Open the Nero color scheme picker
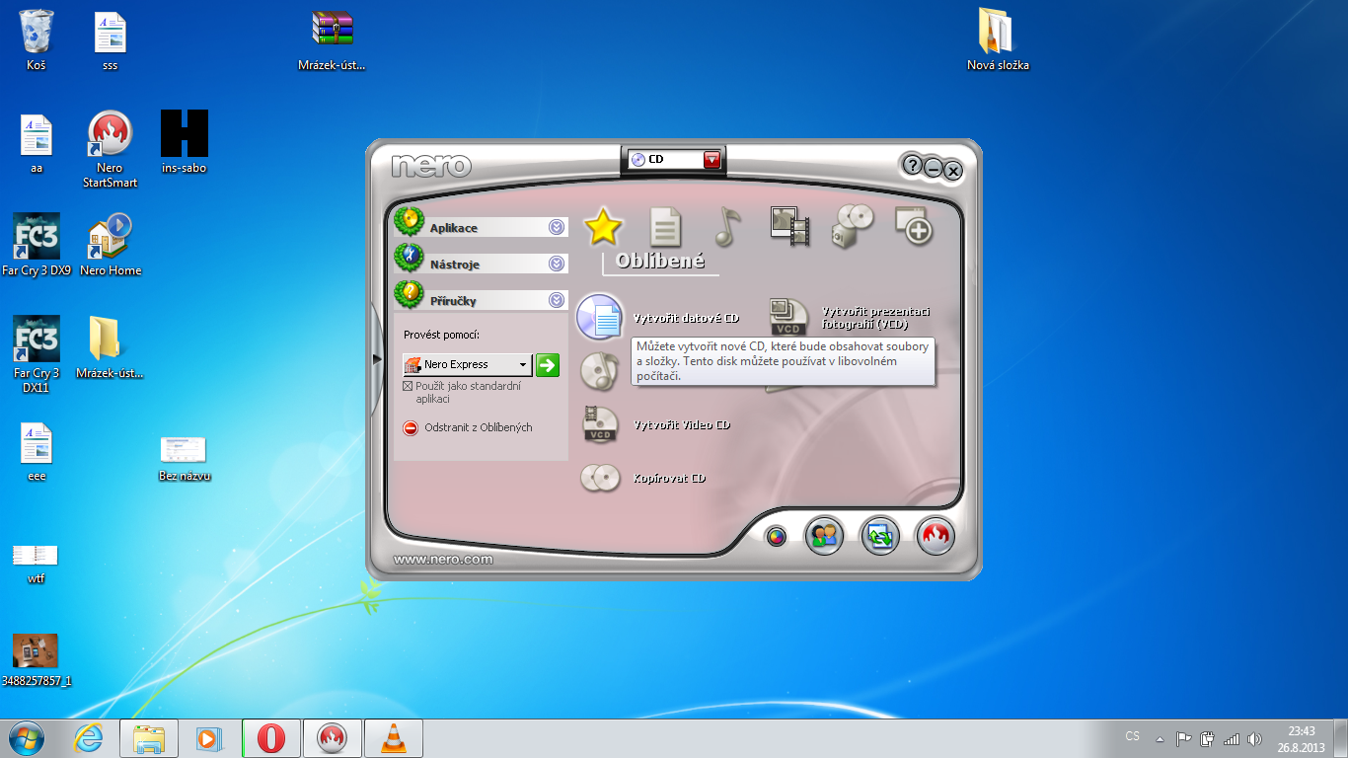This screenshot has width=1348, height=758. tap(777, 538)
